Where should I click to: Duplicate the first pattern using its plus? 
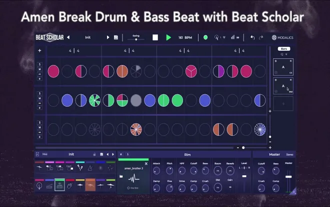pyautogui.click(x=276, y=61)
